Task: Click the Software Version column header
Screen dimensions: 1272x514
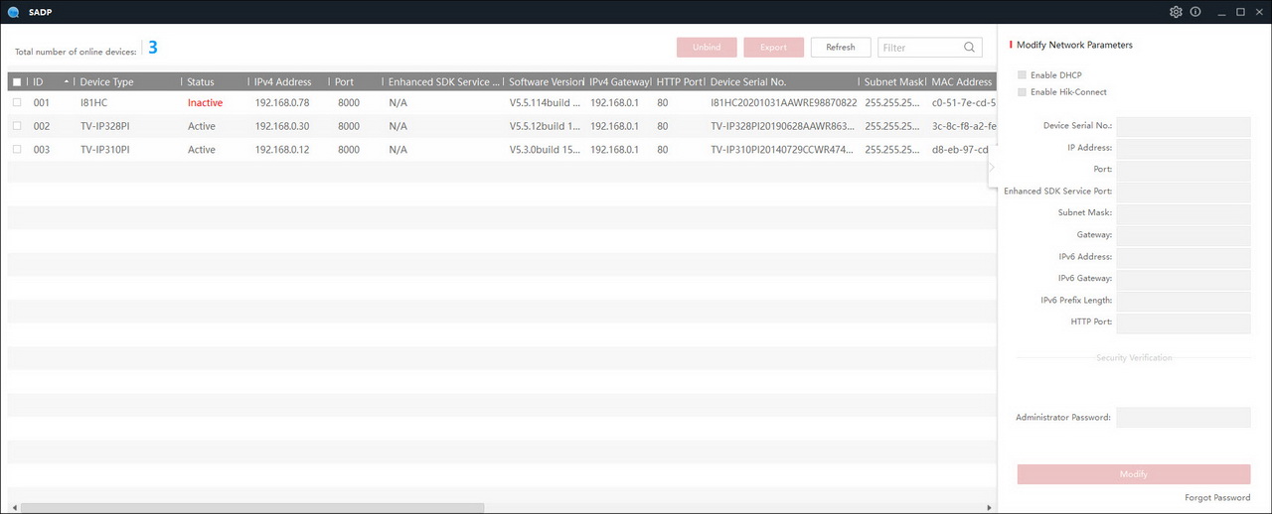Action: tap(545, 82)
